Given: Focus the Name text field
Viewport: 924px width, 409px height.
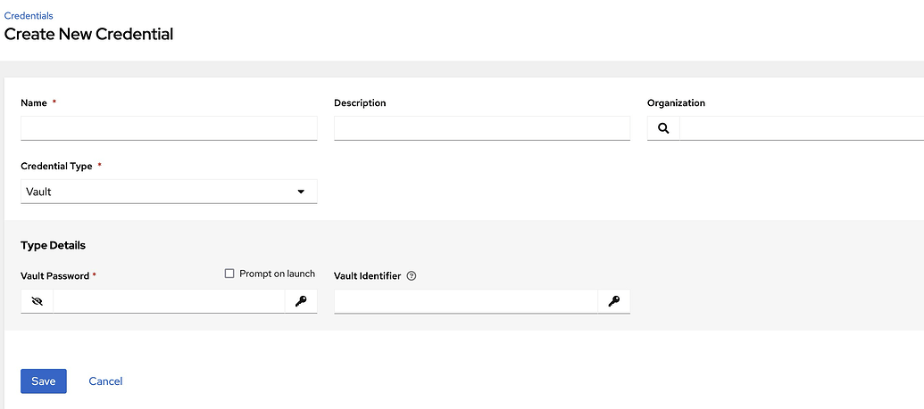Looking at the screenshot, I should [169, 128].
